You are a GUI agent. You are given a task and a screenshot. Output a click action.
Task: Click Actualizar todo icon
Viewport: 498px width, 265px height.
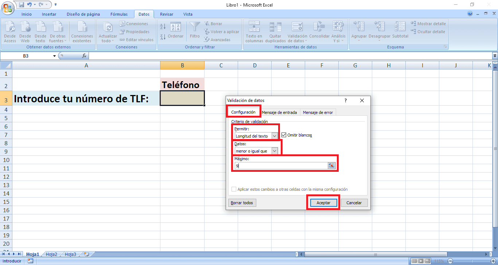(108, 32)
